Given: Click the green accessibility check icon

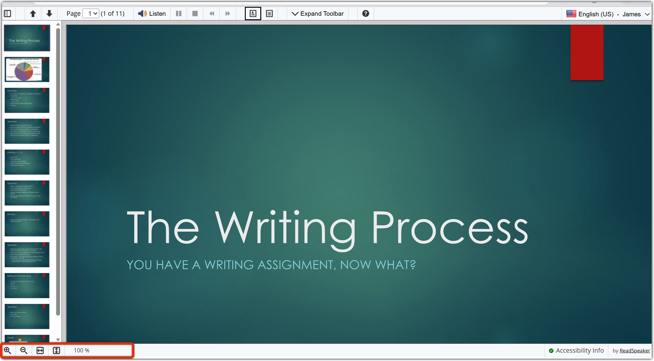Looking at the screenshot, I should [551, 351].
